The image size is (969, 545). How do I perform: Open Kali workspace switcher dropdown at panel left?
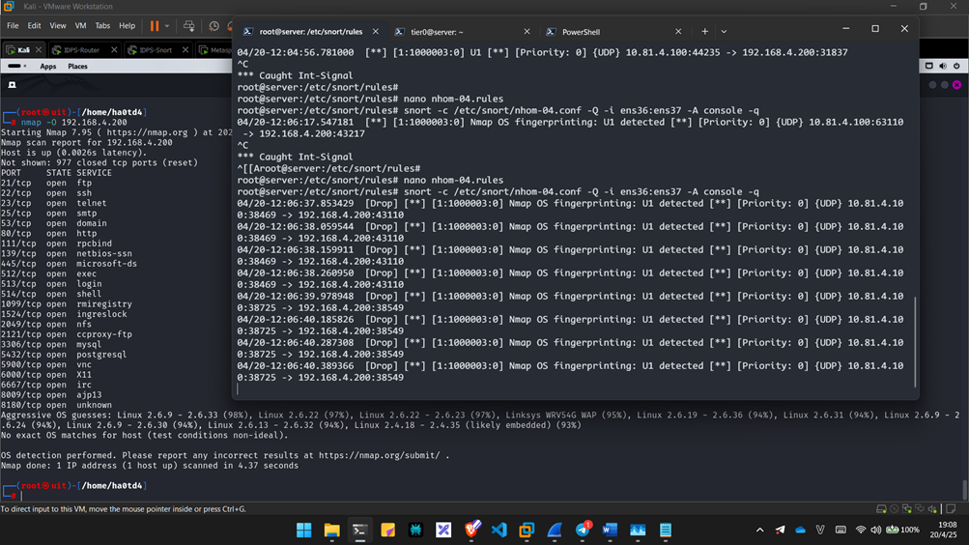pos(17,66)
